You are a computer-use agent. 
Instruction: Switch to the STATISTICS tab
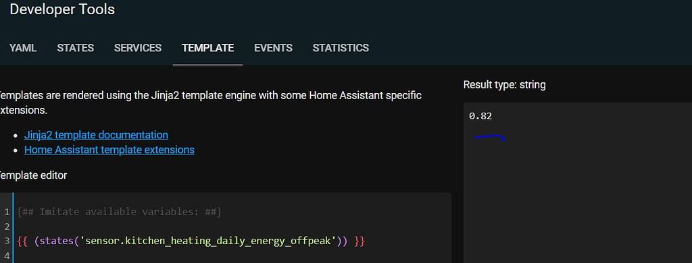tap(341, 48)
